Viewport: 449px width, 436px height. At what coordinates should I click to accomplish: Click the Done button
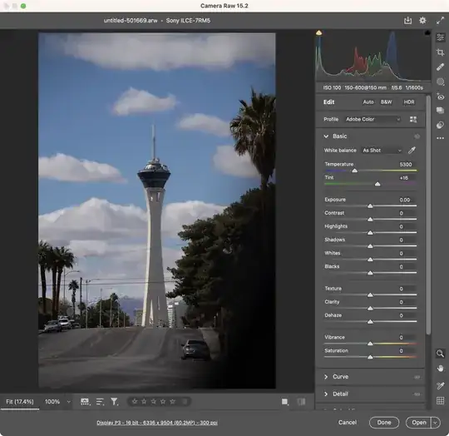(384, 423)
